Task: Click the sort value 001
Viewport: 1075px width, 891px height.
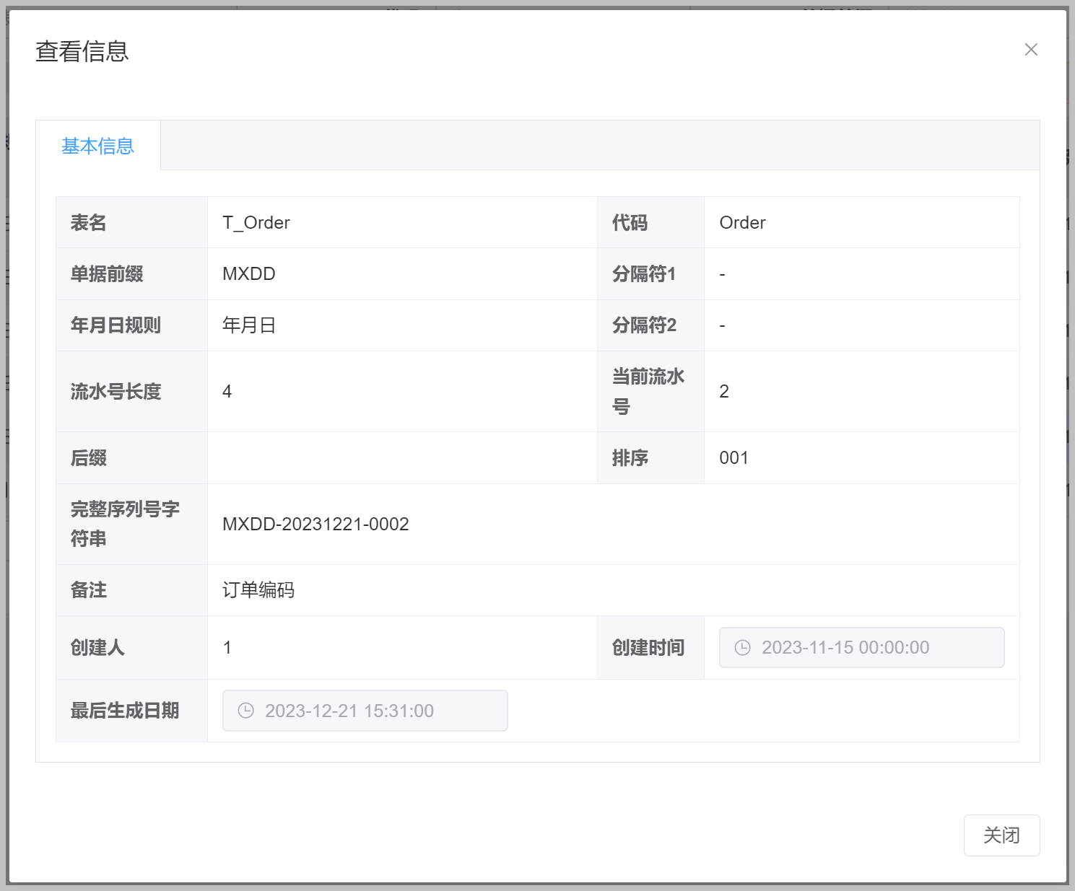Action: [x=734, y=457]
